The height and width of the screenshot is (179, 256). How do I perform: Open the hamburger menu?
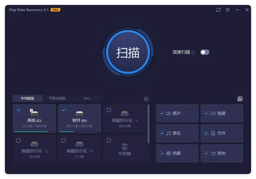click(228, 10)
